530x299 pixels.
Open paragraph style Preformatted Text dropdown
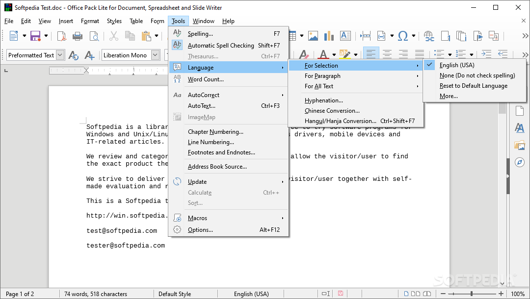coord(60,55)
